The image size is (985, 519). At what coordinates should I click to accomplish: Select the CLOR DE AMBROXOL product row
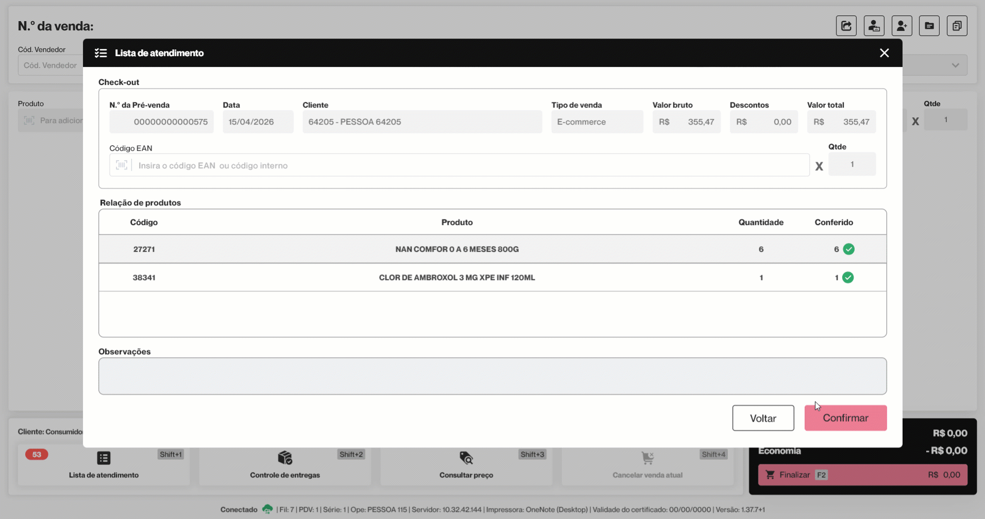(x=492, y=278)
